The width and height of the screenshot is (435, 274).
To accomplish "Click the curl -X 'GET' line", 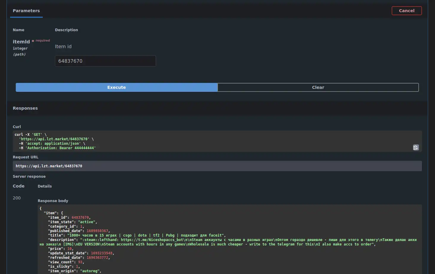I will [31, 135].
